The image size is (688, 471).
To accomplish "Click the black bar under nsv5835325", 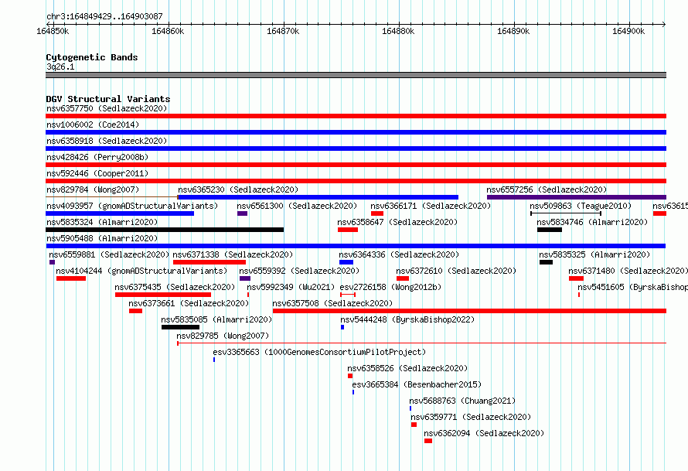I will (547, 262).
